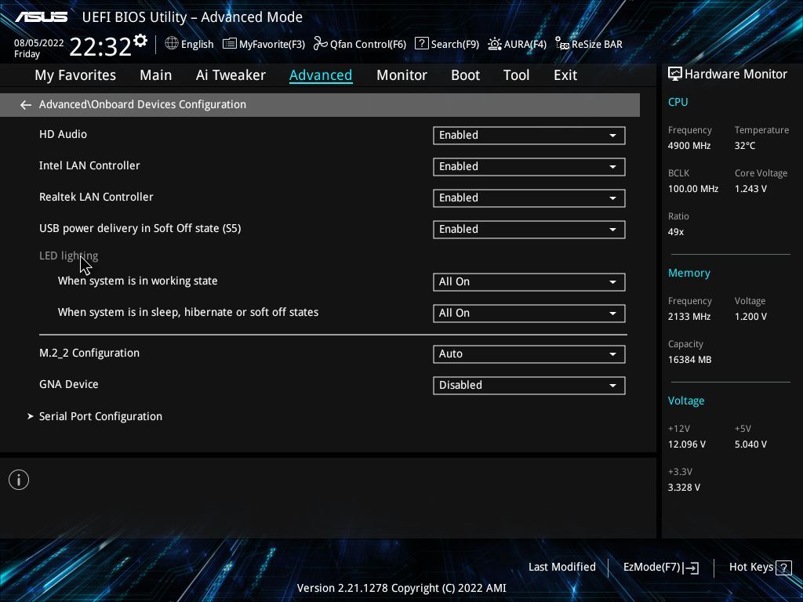Open MyFavorite(F3) list icon

pos(230,44)
